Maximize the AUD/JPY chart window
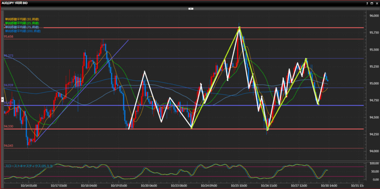Viewport: 380px width, 189px height. coord(372,3)
